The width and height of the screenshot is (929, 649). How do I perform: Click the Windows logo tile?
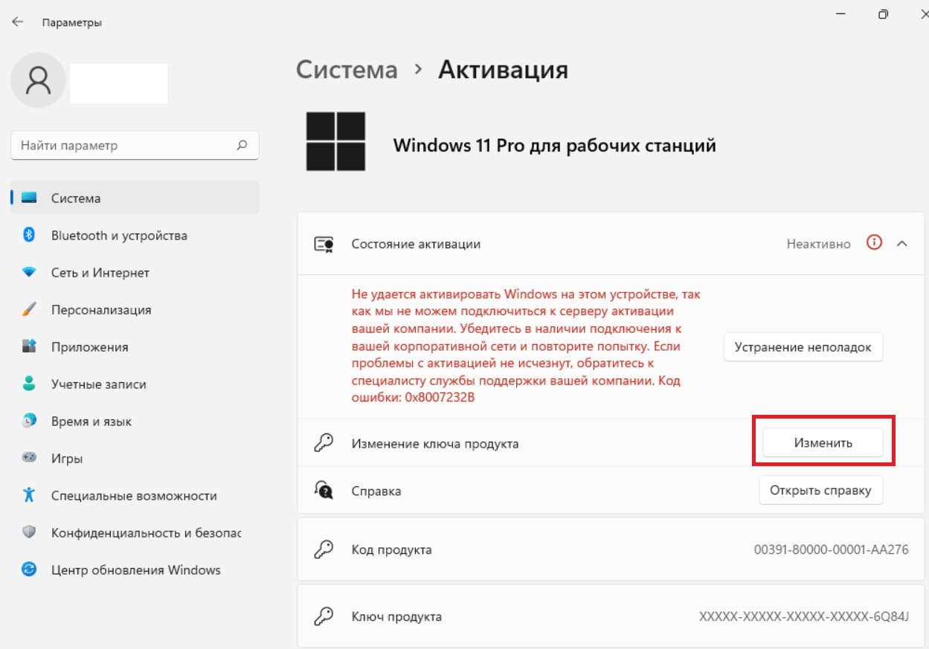[x=335, y=141]
